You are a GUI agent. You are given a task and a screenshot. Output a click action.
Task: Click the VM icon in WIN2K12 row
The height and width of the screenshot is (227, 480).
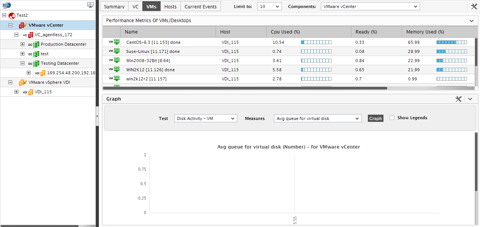[x=117, y=69]
